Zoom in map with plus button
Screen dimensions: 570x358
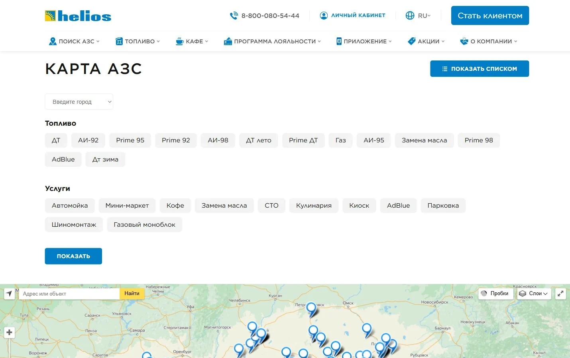(x=9, y=333)
